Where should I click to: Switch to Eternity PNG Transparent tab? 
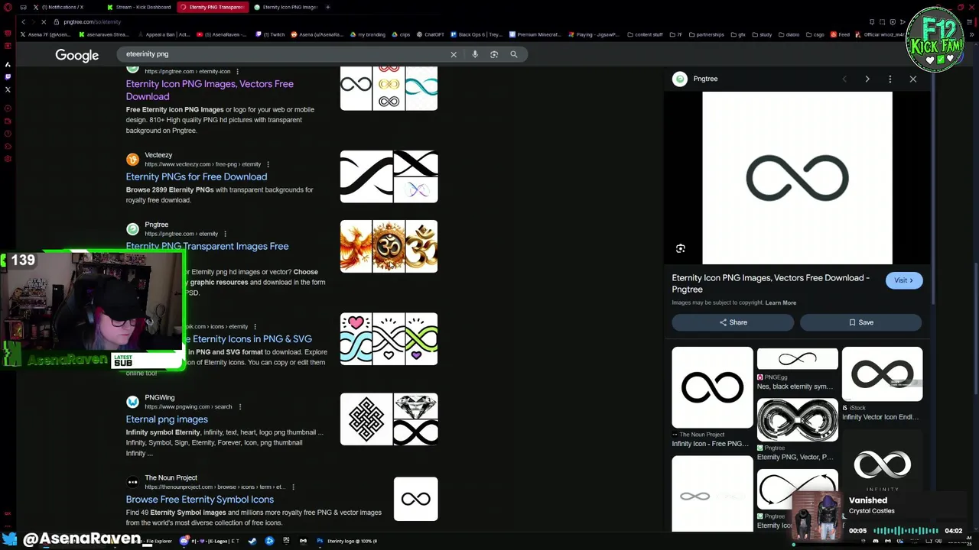[x=212, y=7]
